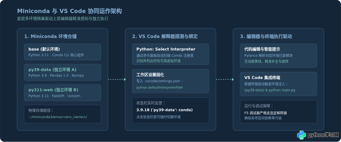This screenshot has width=341, height=142.
Task: Click the path '~/miniconda3/envs/<env_name>/'
Action: [58, 117]
